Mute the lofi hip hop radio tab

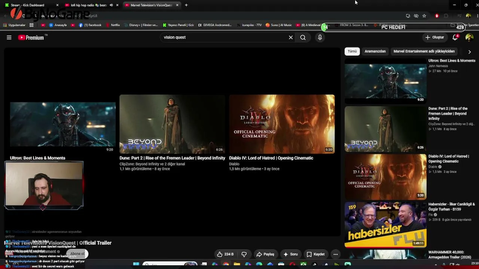[x=111, y=5]
